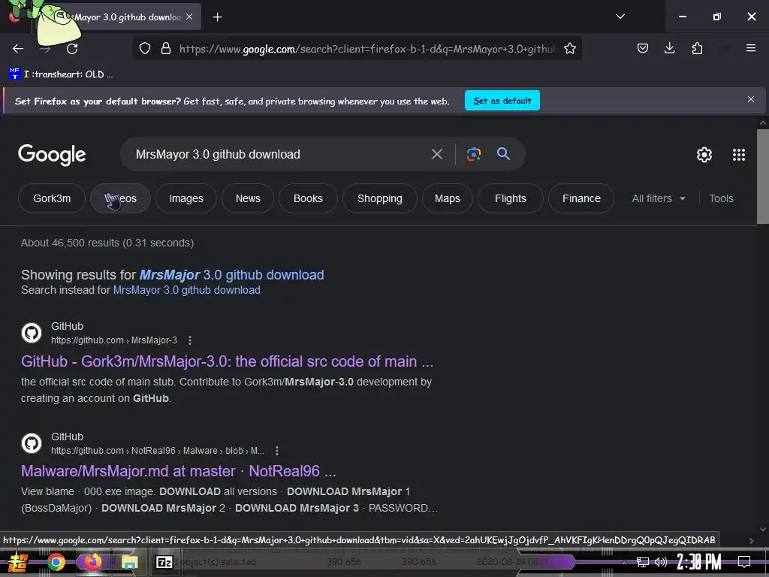This screenshot has width=769, height=577.
Task: Go to the Google logo homepage
Action: [52, 155]
